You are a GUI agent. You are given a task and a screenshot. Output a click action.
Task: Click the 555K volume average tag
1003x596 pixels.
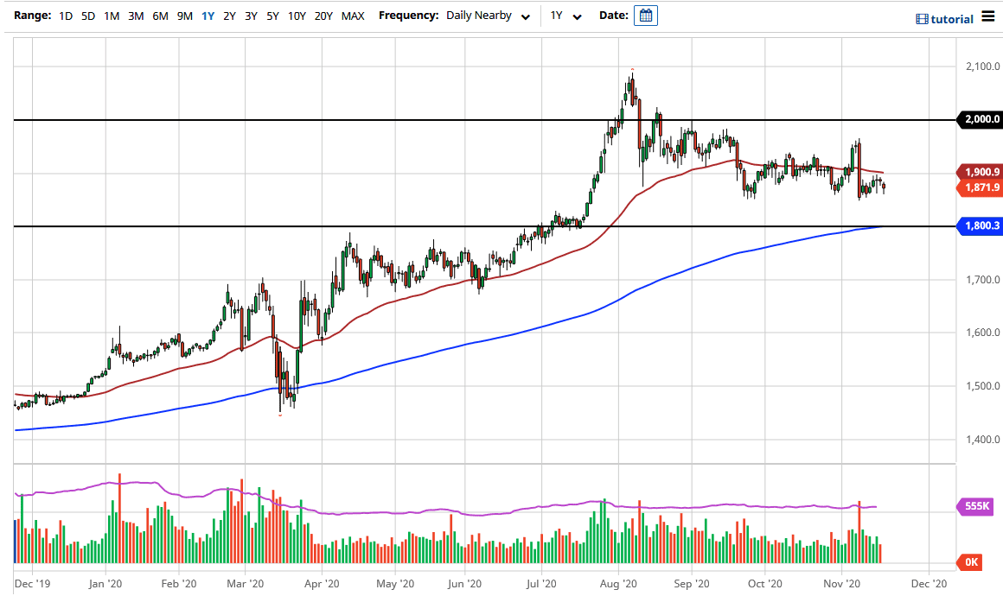tap(976, 506)
